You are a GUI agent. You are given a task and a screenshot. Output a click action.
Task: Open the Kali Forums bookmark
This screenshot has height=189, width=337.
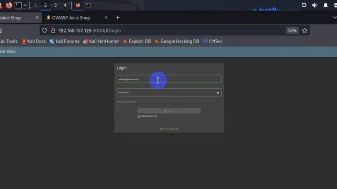tap(64, 41)
